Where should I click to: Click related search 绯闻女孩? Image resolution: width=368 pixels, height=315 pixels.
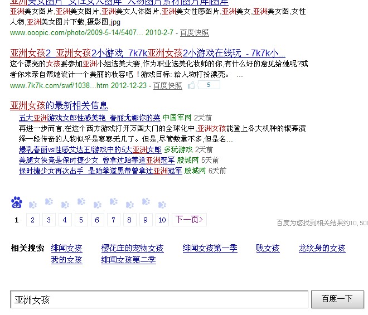click(67, 248)
